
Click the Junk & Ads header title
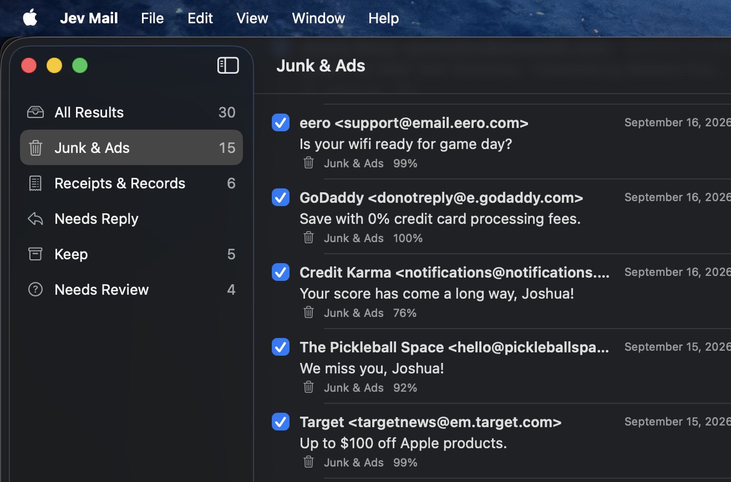[321, 66]
